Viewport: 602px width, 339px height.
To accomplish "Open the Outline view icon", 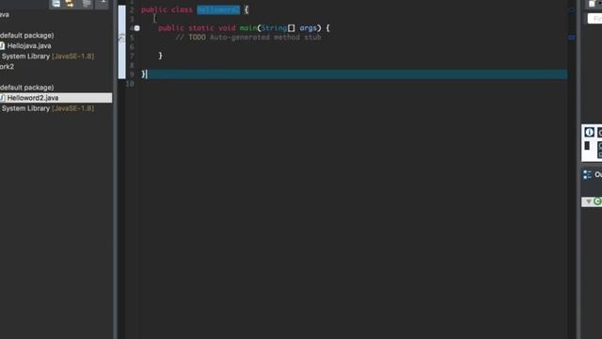I will [x=587, y=175].
